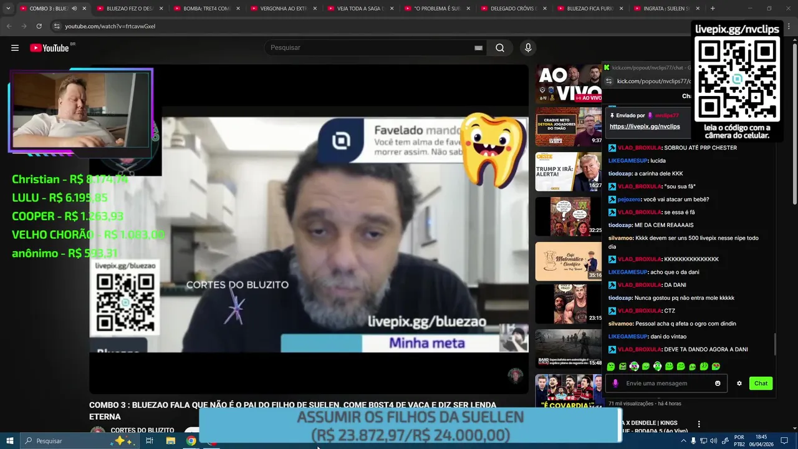Viewport: 798px width, 449px height.
Task: Click the YouTube search magnifier button
Action: click(500, 48)
